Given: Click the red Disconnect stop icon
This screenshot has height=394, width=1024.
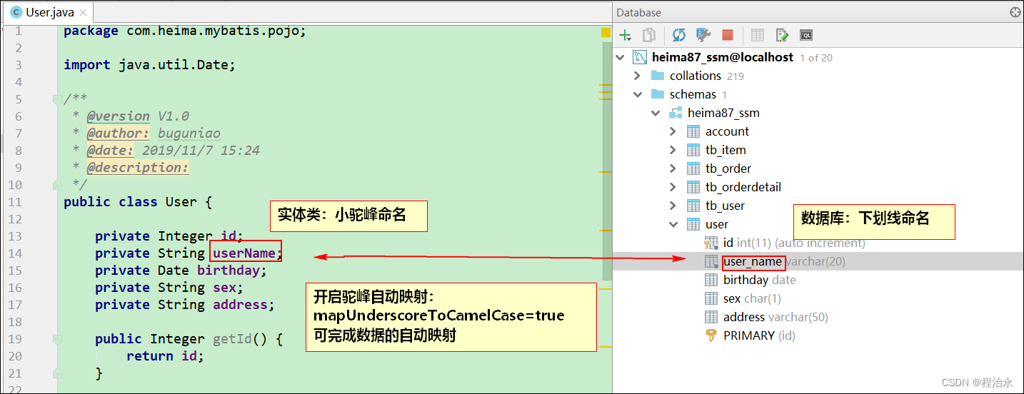Looking at the screenshot, I should pos(728,35).
